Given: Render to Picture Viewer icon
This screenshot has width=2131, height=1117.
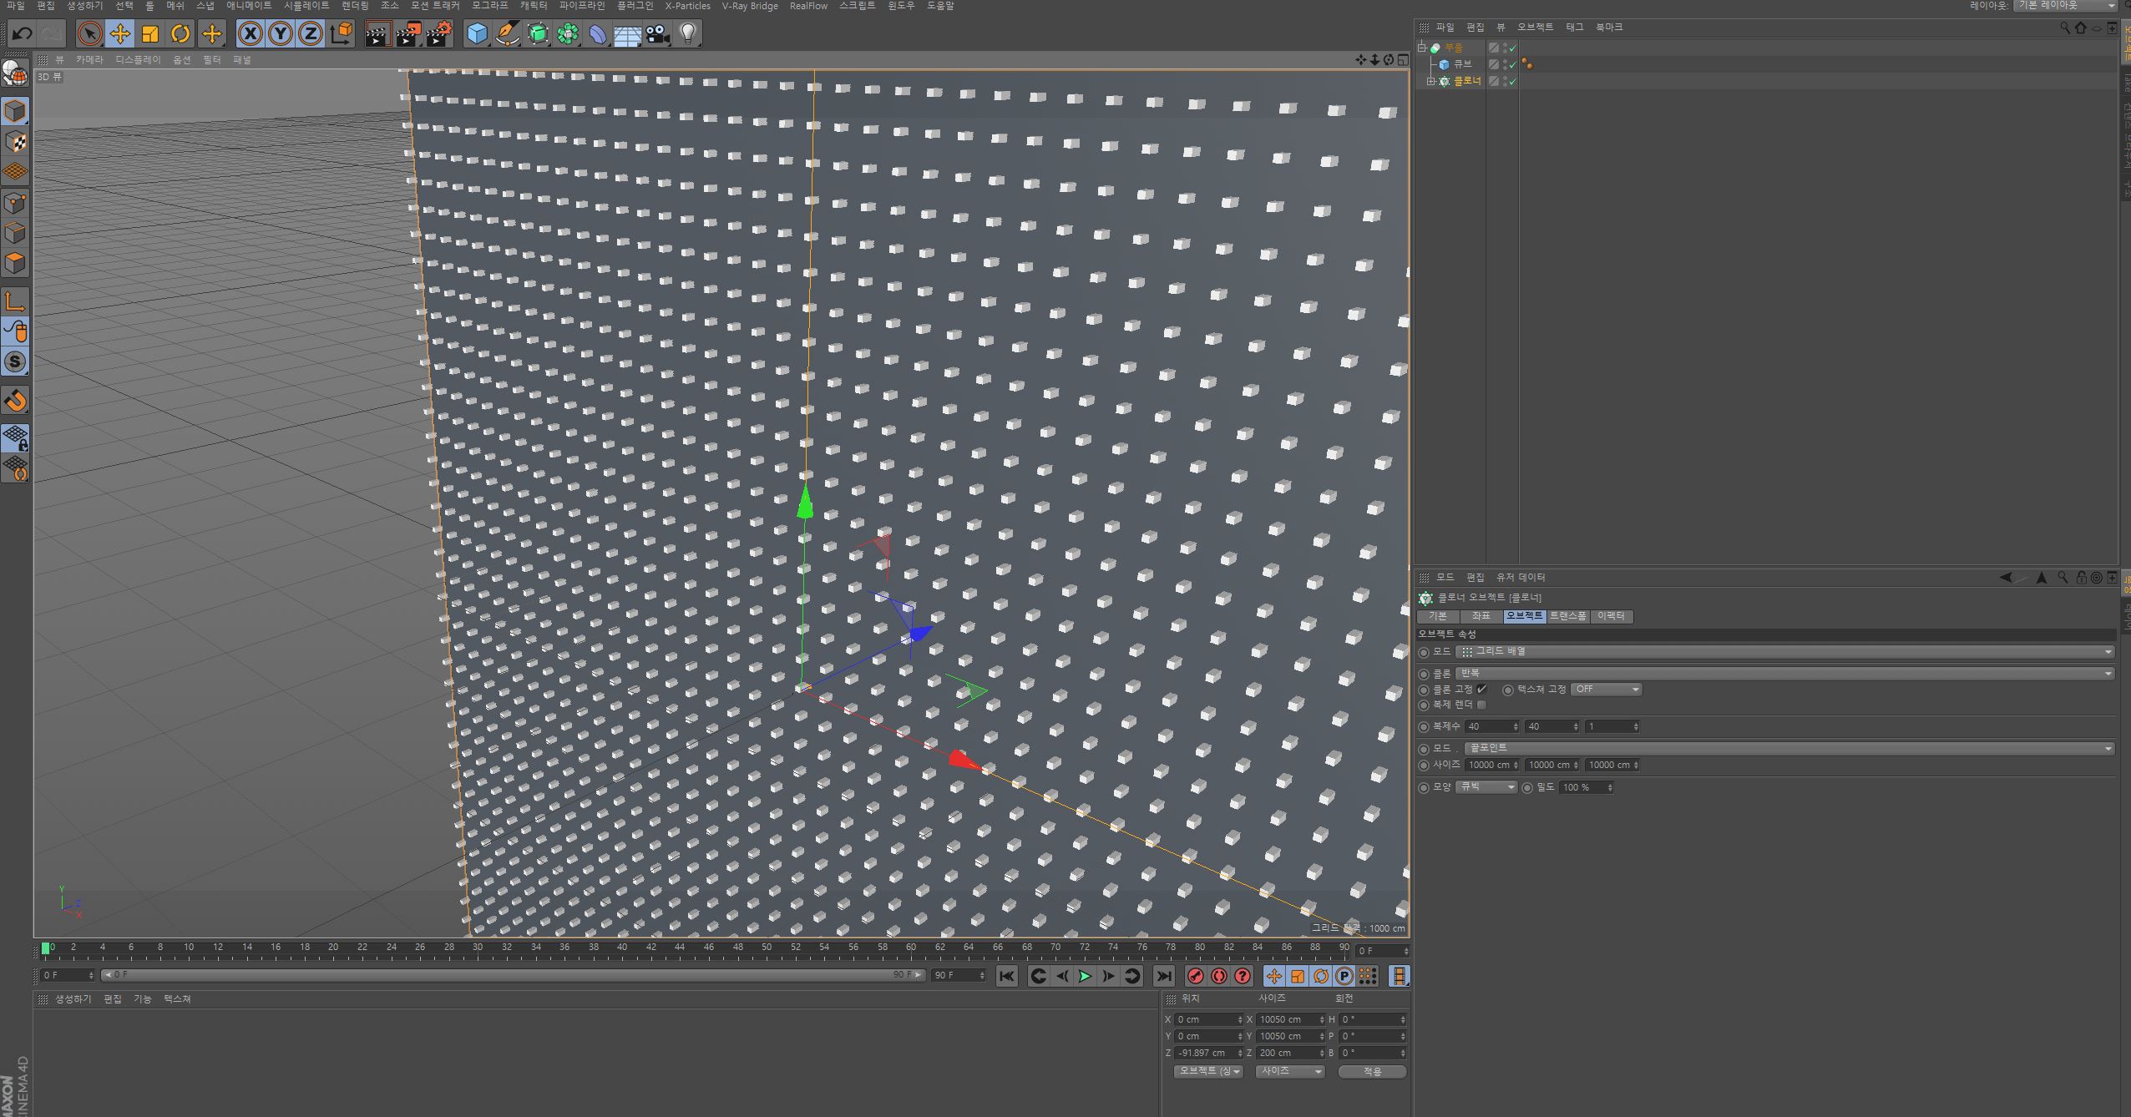Looking at the screenshot, I should tap(408, 33).
